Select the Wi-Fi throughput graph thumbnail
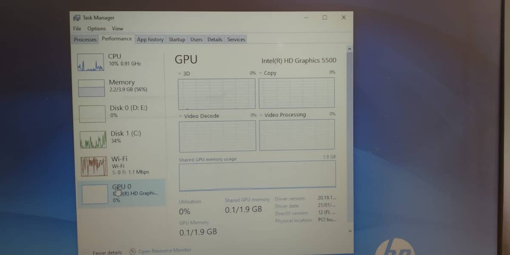Image resolution: width=510 pixels, height=255 pixels. tap(94, 166)
